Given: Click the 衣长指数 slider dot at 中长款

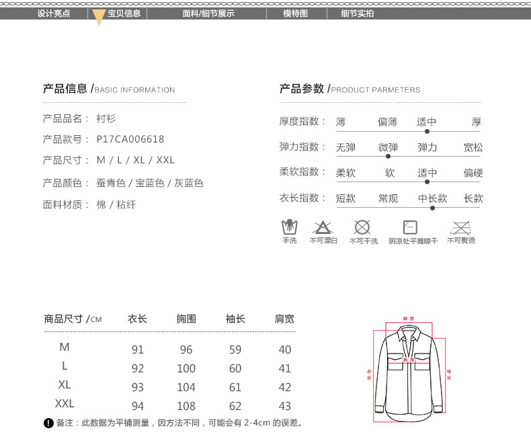Looking at the screenshot, I should coord(432,208).
